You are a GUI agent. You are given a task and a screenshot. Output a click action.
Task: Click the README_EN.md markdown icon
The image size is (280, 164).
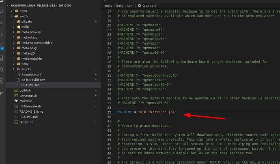point(16,111)
